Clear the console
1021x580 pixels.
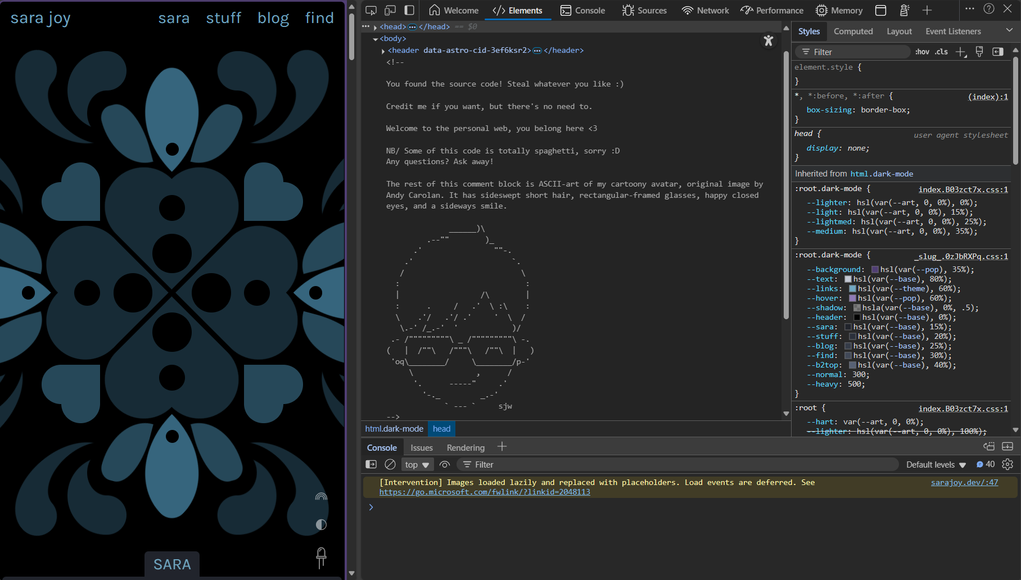coord(390,464)
